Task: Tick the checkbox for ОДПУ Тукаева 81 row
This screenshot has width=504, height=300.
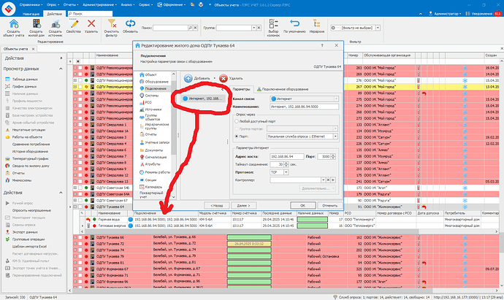Action: point(80,263)
